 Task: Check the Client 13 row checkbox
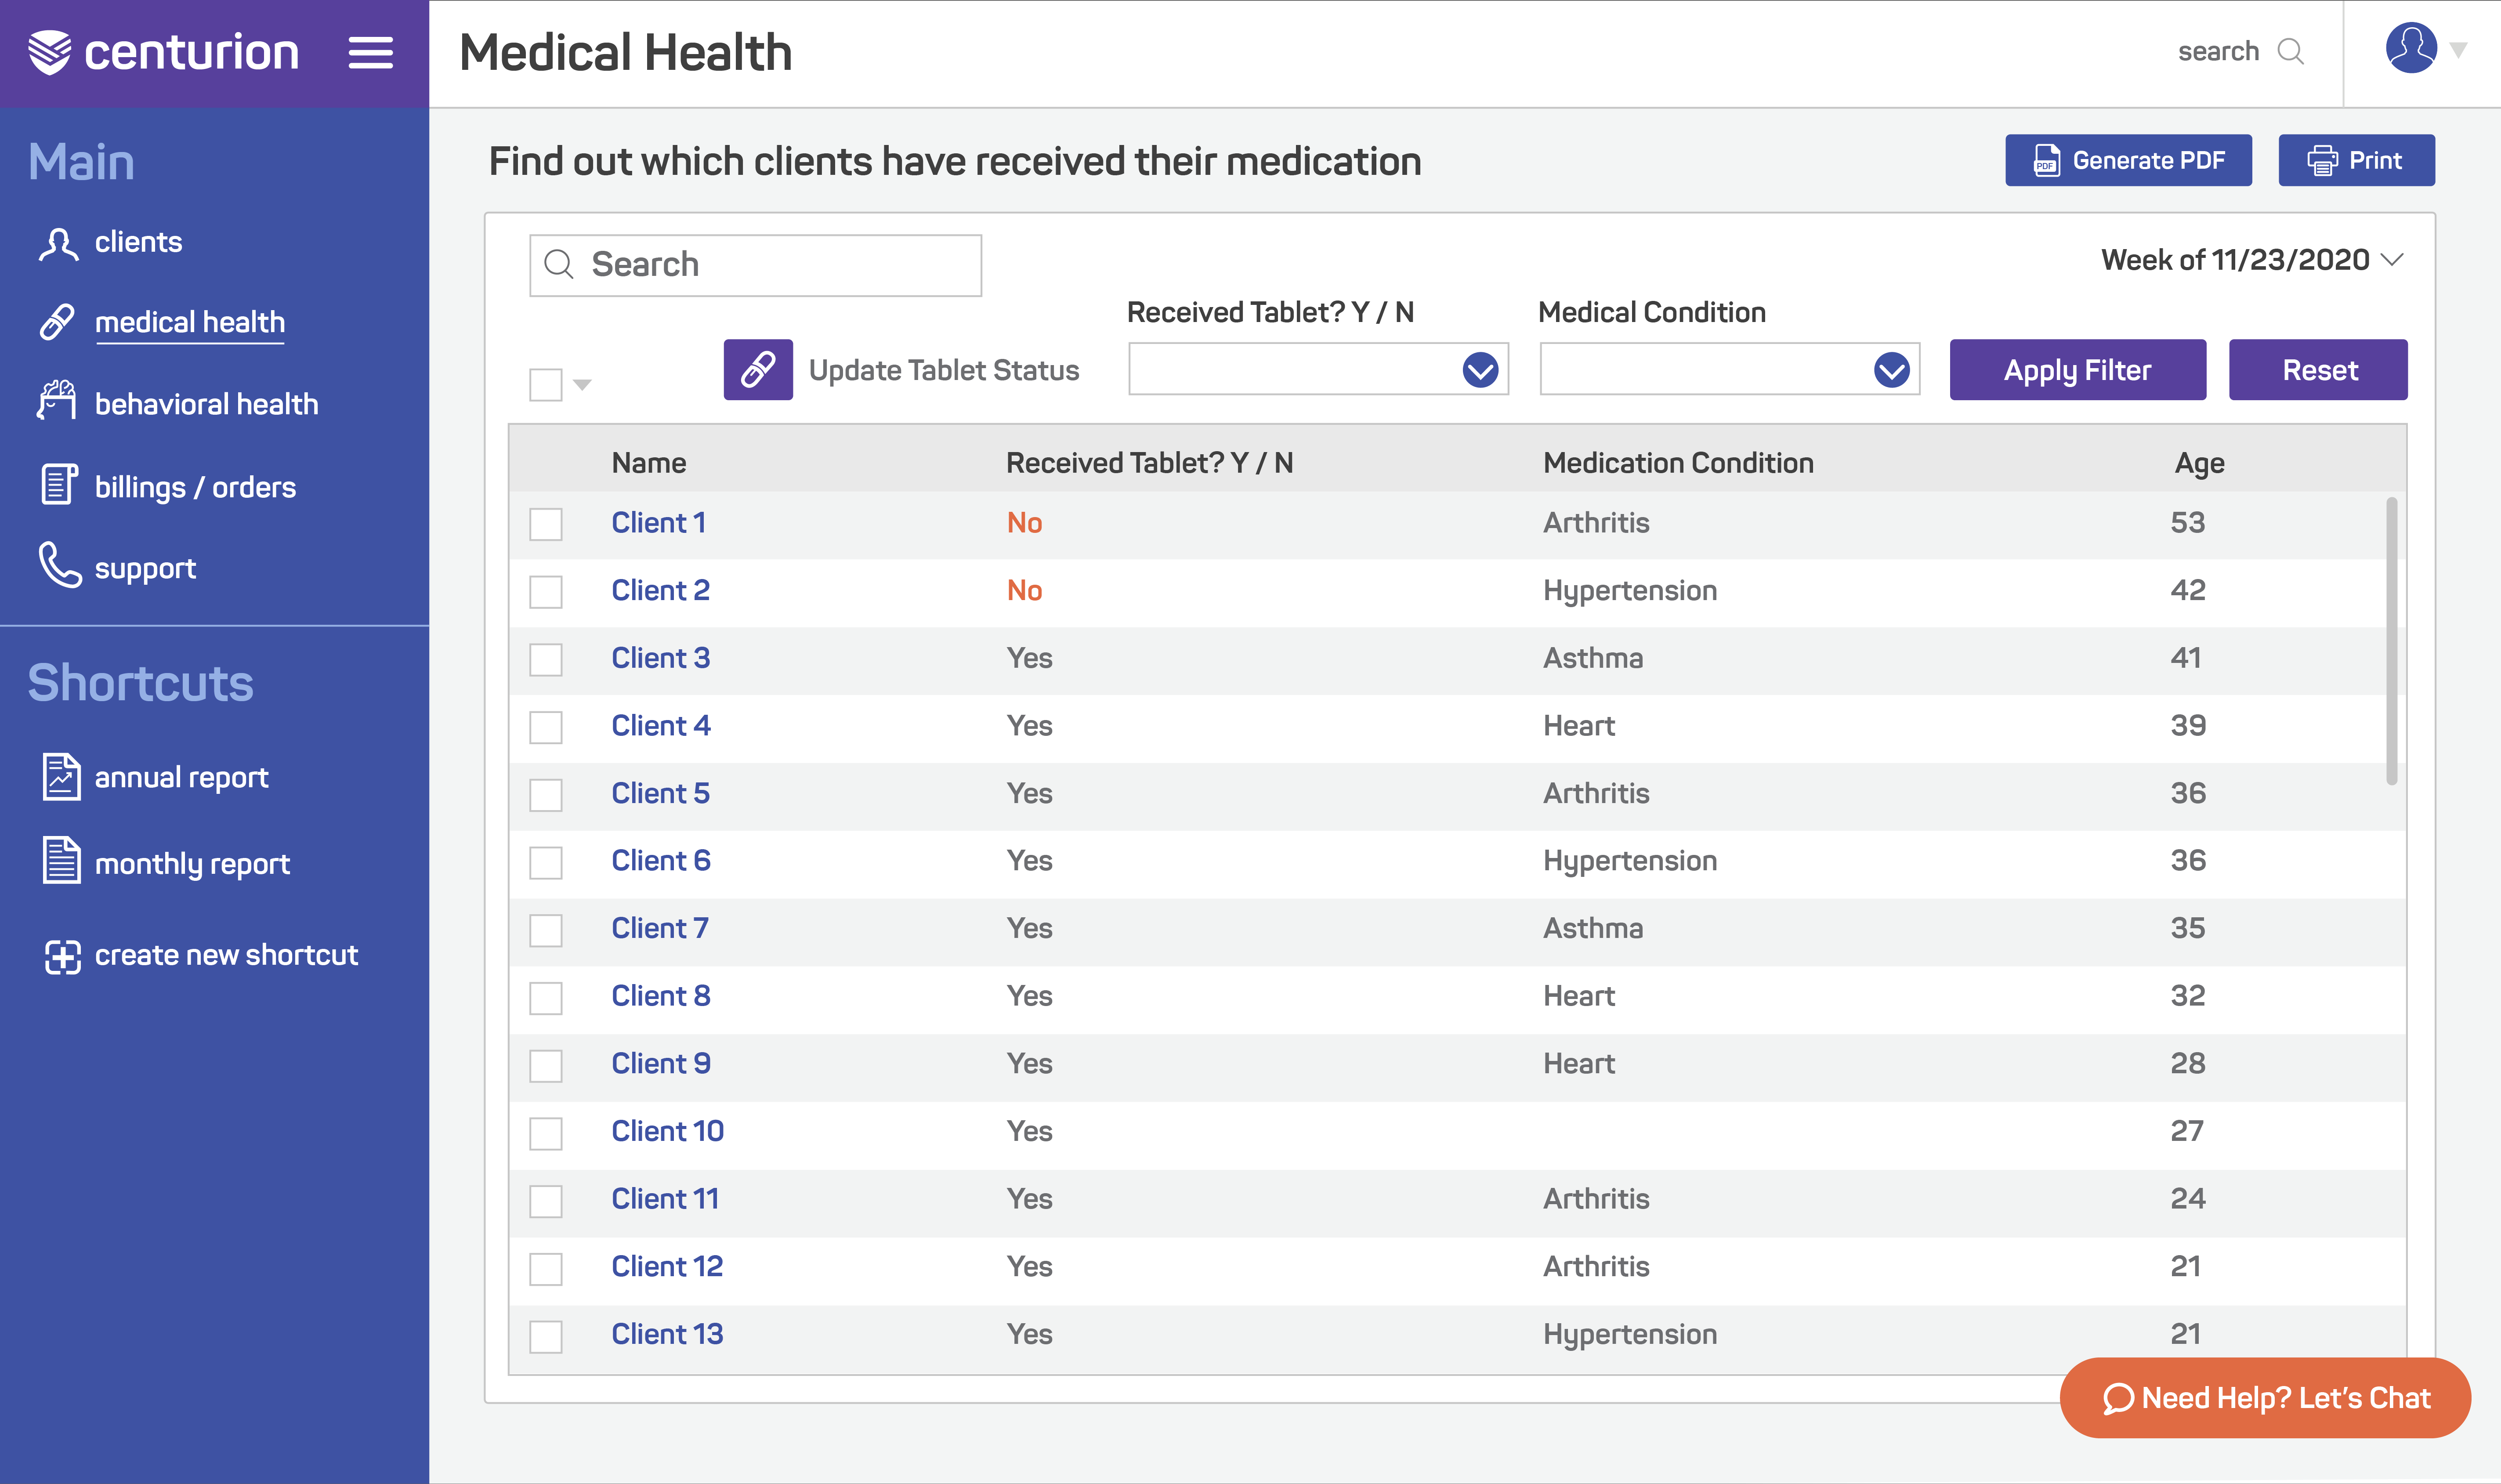tap(546, 1336)
